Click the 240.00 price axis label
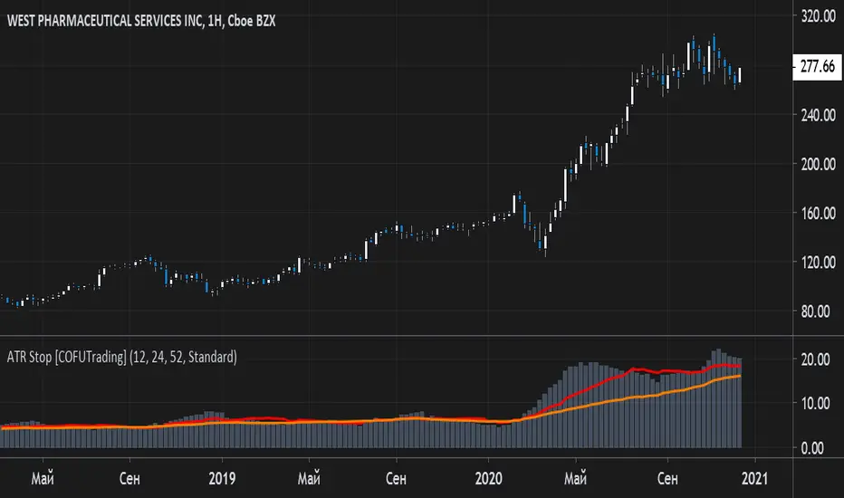This screenshot has width=844, height=498. [x=818, y=115]
